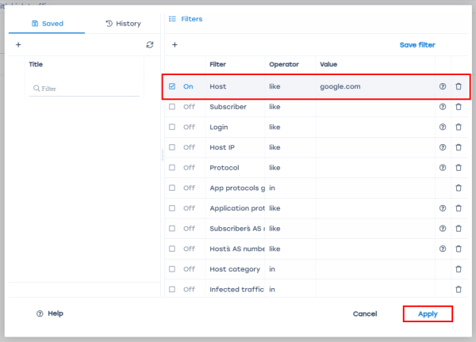
Task: Click the plus icon above Title
Action: click(18, 45)
